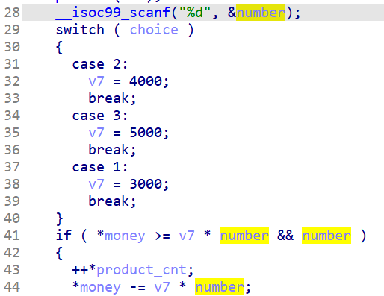Click case 2 label

(x=100, y=64)
